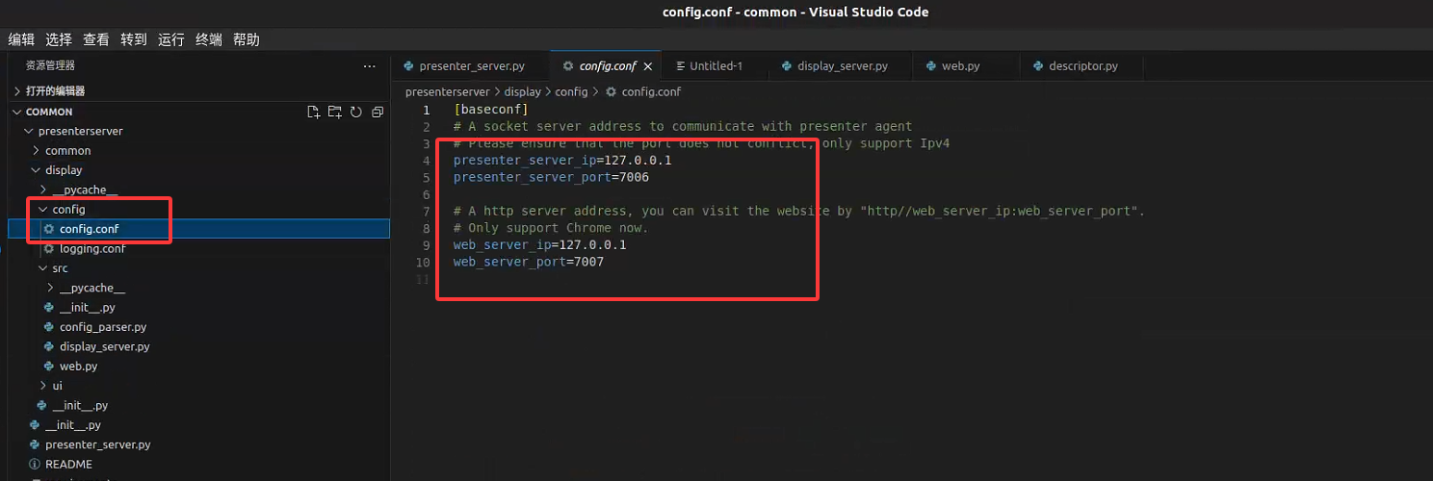This screenshot has width=1433, height=481.
Task: Open config_parser.py in the tree
Action: [198, 327]
